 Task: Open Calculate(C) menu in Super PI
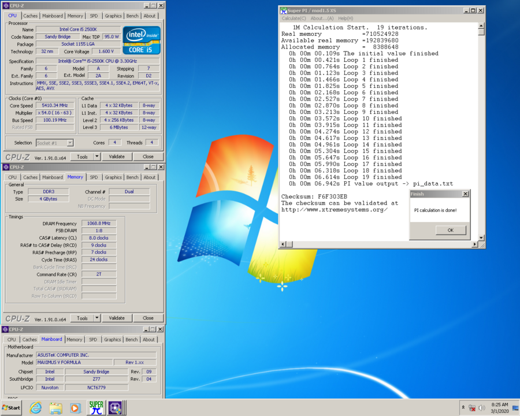pyautogui.click(x=294, y=18)
